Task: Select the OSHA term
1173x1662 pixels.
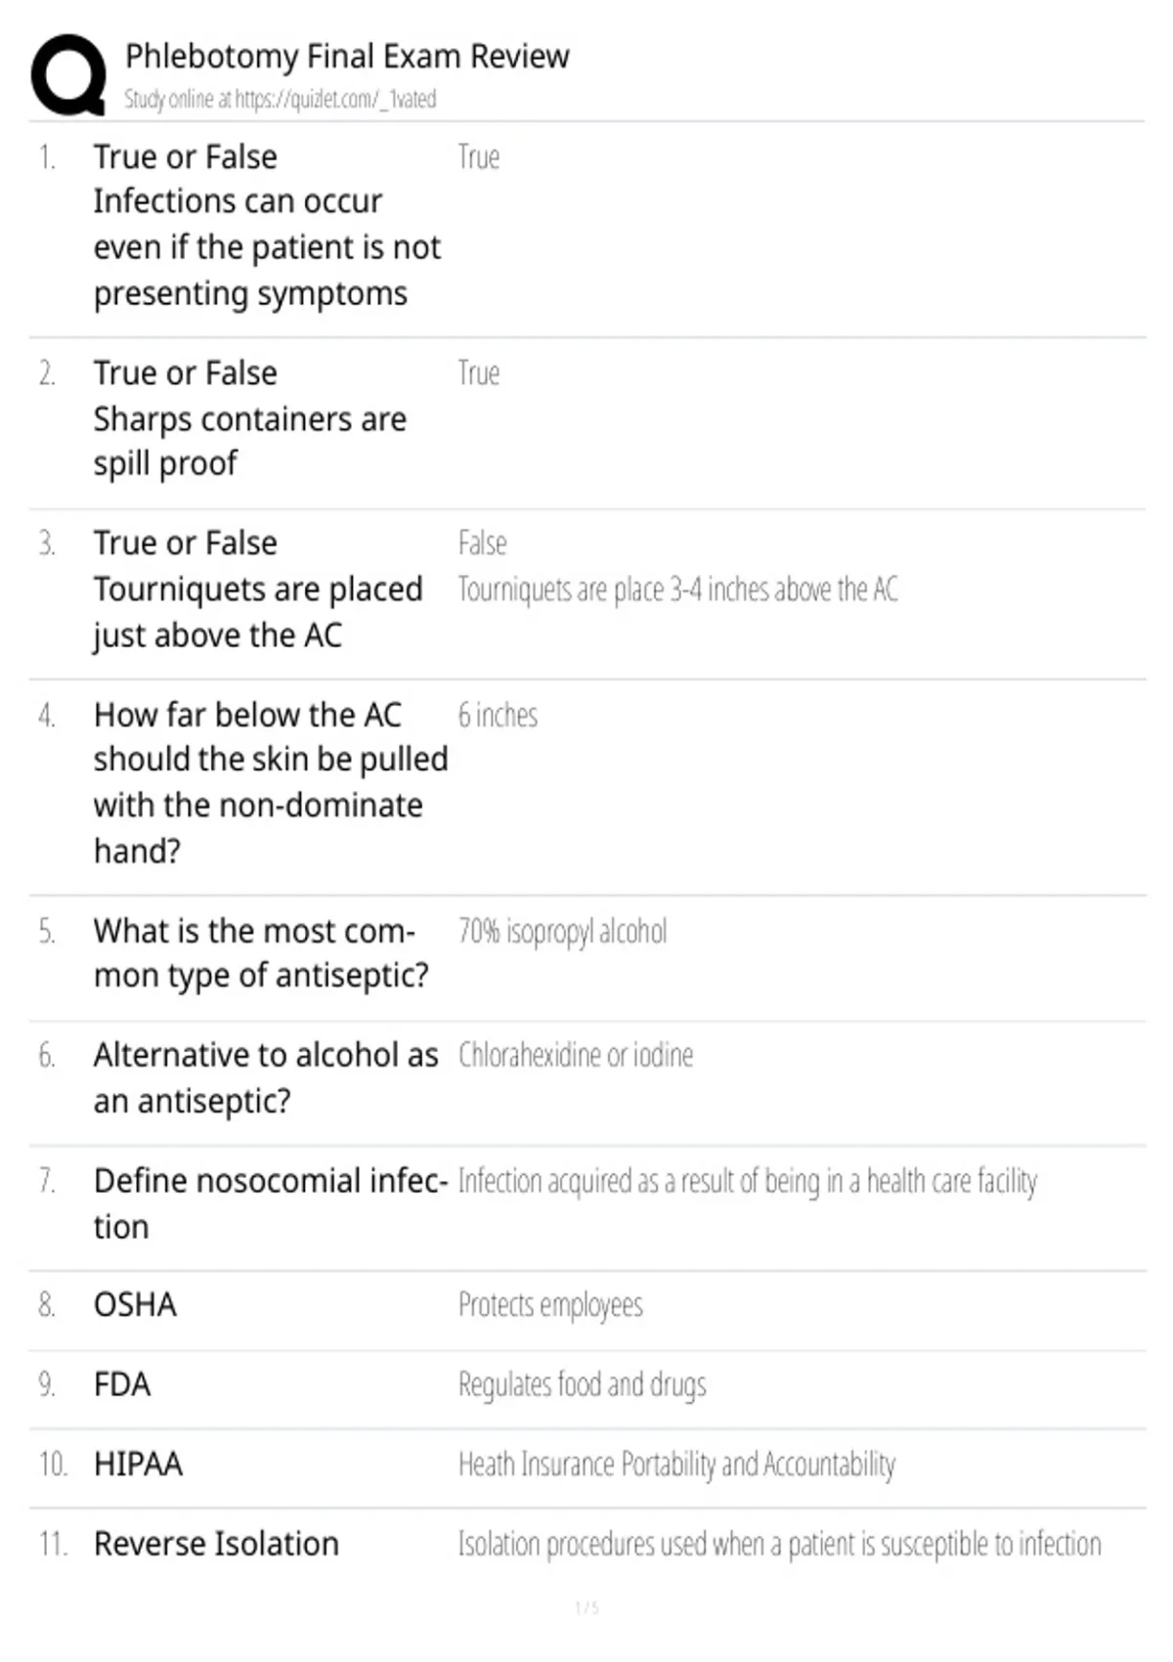Action: click(135, 1304)
